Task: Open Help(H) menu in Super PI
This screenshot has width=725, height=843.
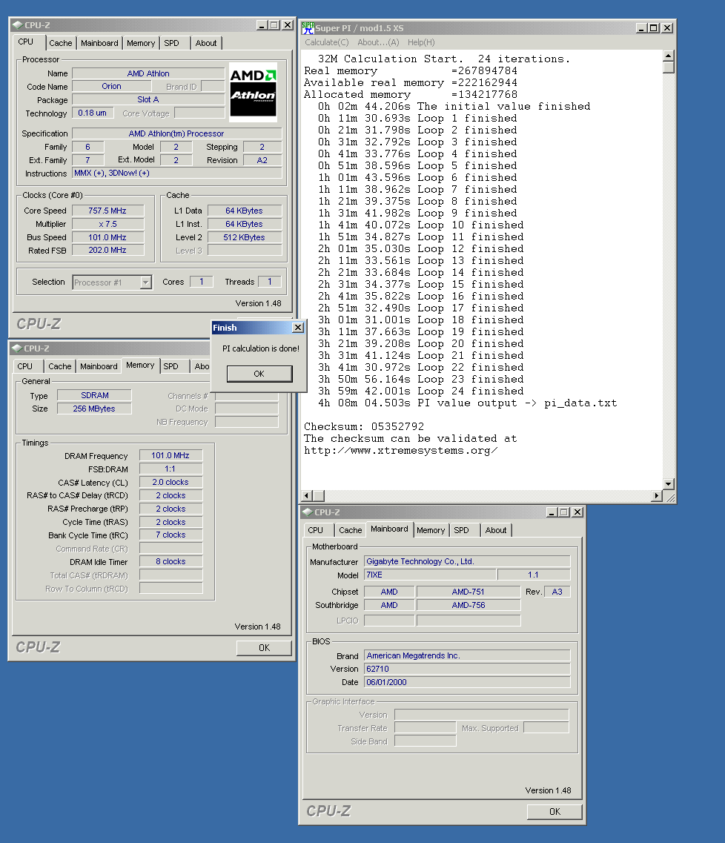Action: click(421, 42)
